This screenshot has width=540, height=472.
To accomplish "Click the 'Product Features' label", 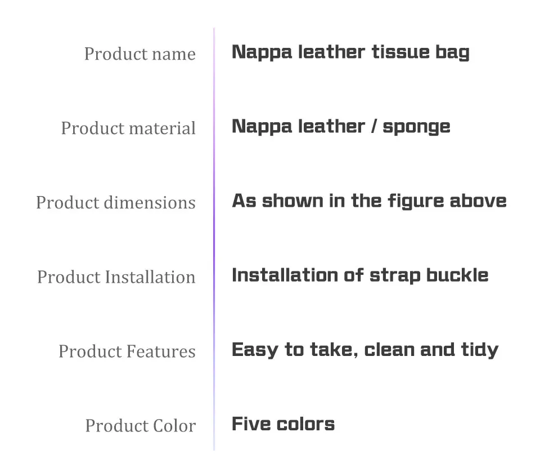I will [127, 351].
